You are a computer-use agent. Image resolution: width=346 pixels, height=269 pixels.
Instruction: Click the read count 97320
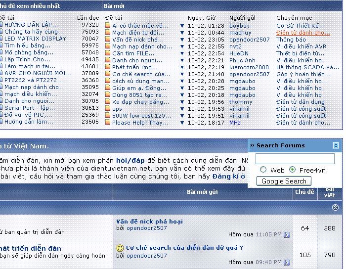pyautogui.click(x=90, y=25)
